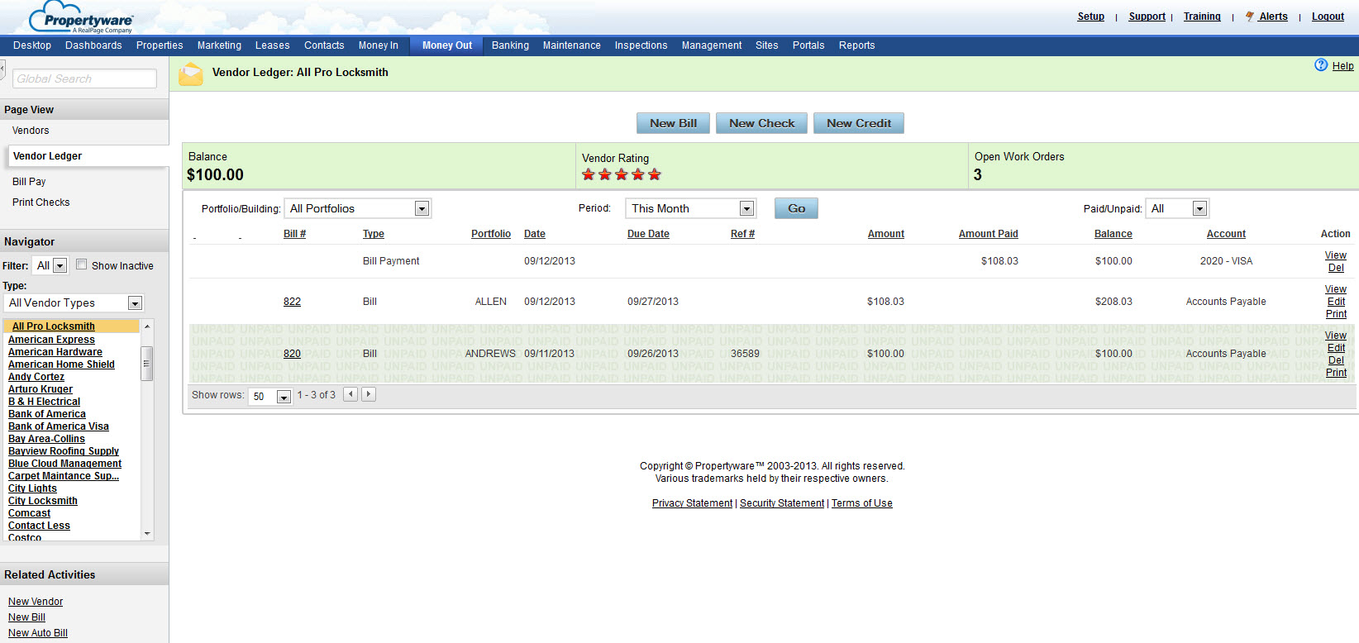Open the Money In menu
This screenshot has width=1359, height=643.
(x=378, y=45)
